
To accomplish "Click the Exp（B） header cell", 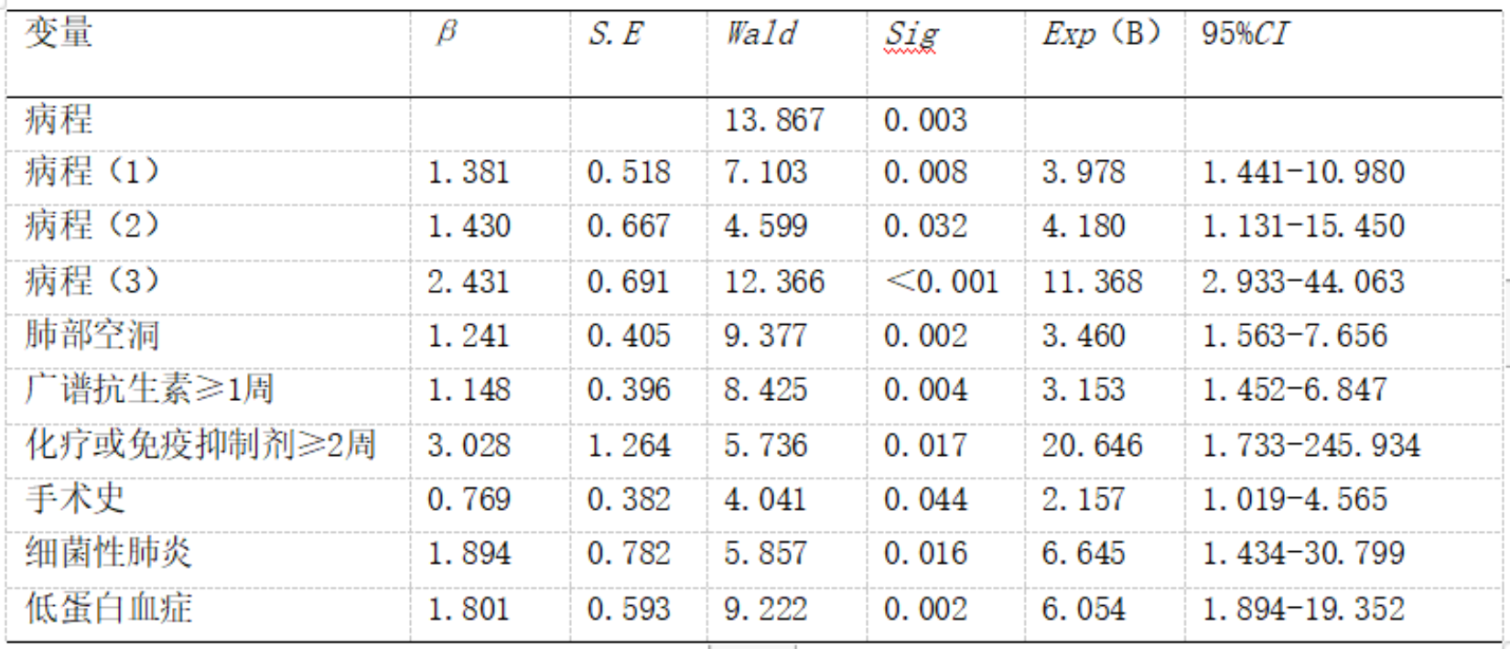I will click(x=1101, y=34).
